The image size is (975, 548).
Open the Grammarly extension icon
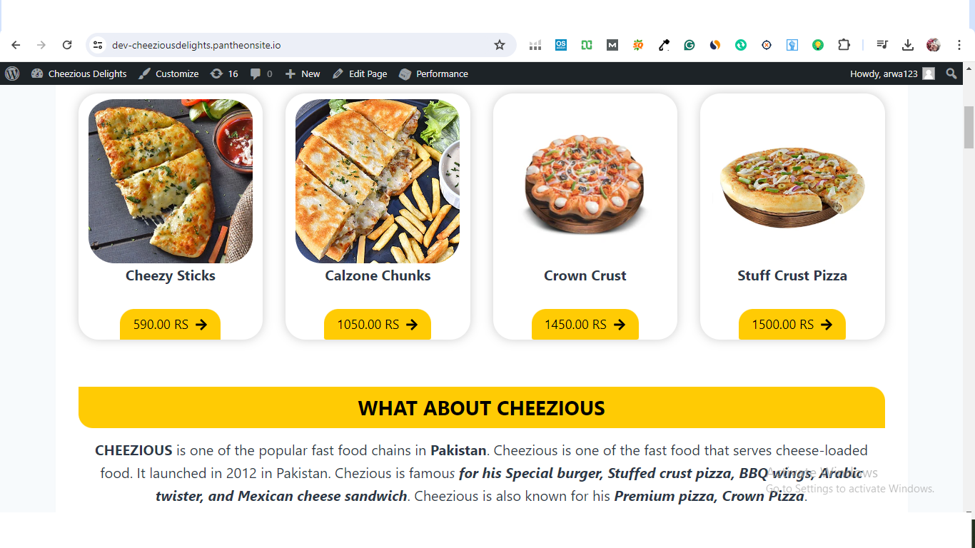pos(689,45)
